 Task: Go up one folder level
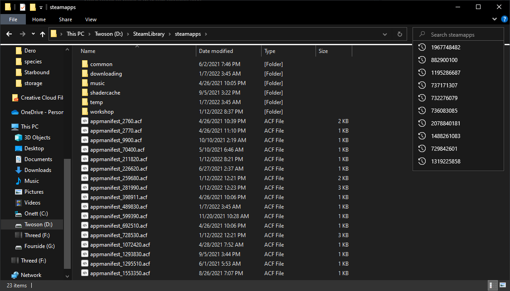coord(43,34)
